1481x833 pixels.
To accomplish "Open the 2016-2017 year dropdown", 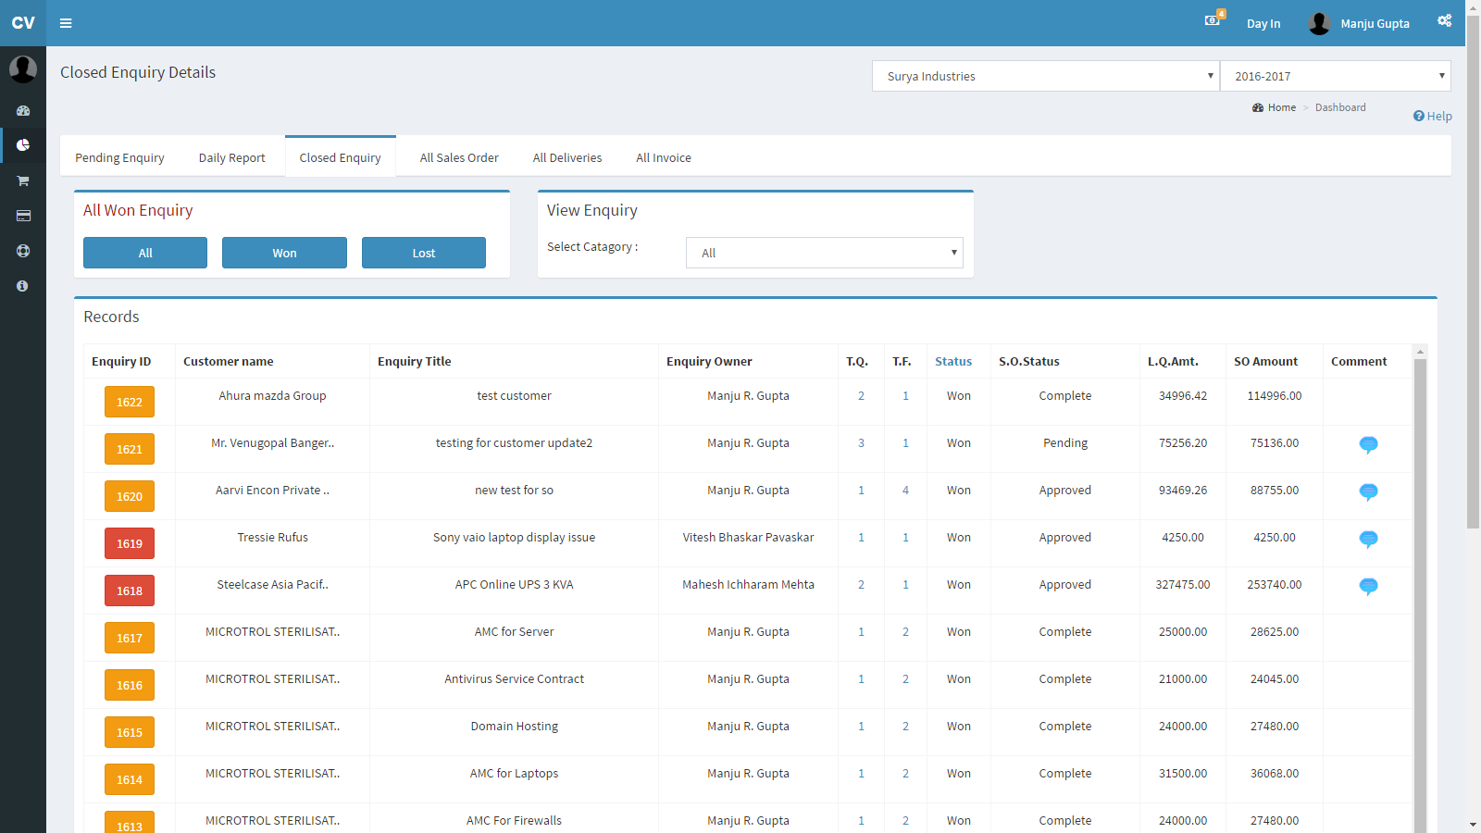I will pyautogui.click(x=1335, y=76).
